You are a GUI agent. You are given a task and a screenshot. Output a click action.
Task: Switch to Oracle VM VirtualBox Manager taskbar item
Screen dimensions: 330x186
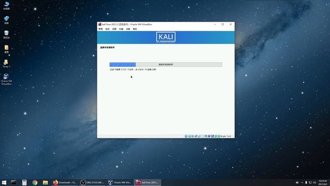point(120,182)
